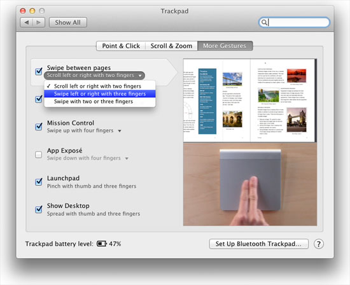
Task: Uncheck the Launchpad checkbox
Action: pos(39,182)
